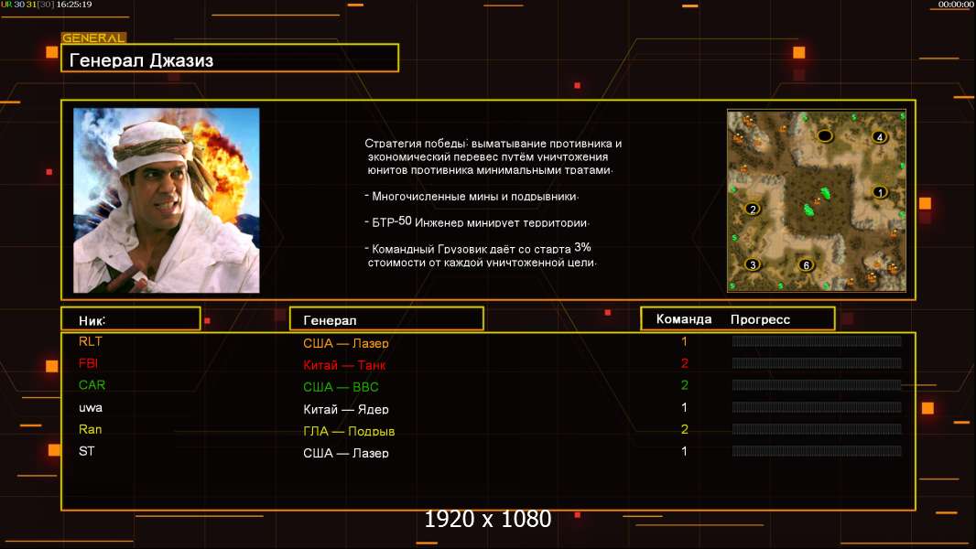
Task: Click the 'Команда' column header
Action: [683, 319]
